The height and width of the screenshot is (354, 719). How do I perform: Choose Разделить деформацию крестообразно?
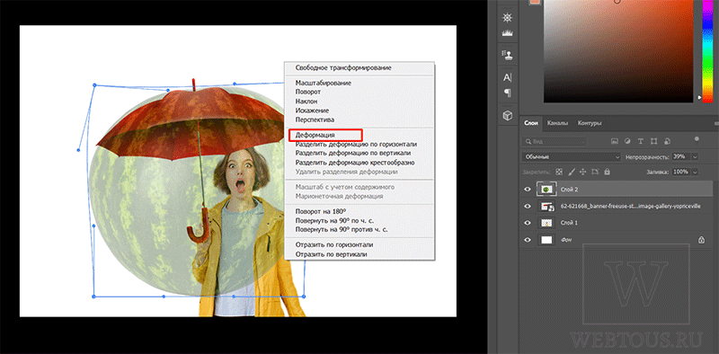point(355,163)
